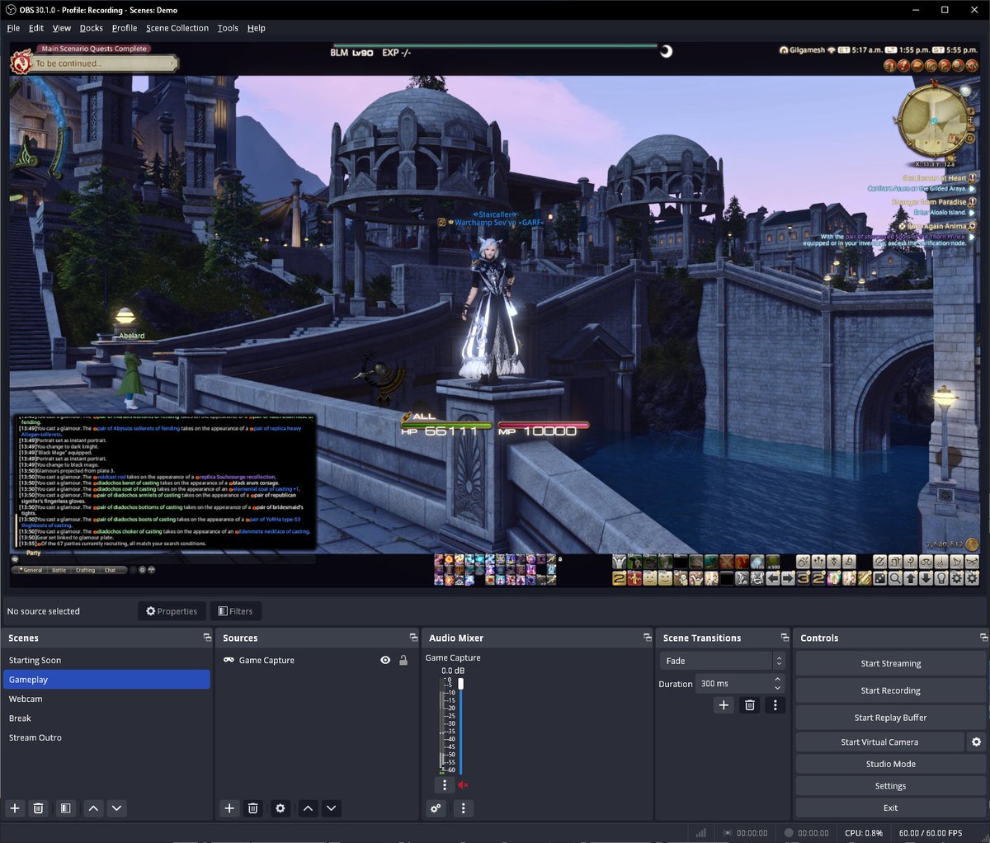Unmute Game Capture audio speaker icon
The image size is (990, 843).
(463, 785)
